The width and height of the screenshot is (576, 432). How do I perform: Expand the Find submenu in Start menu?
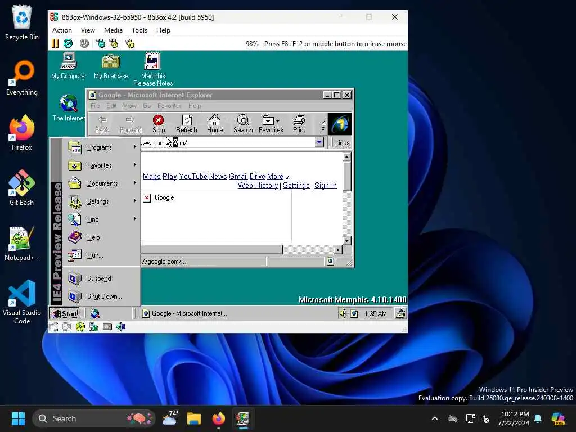[102, 219]
